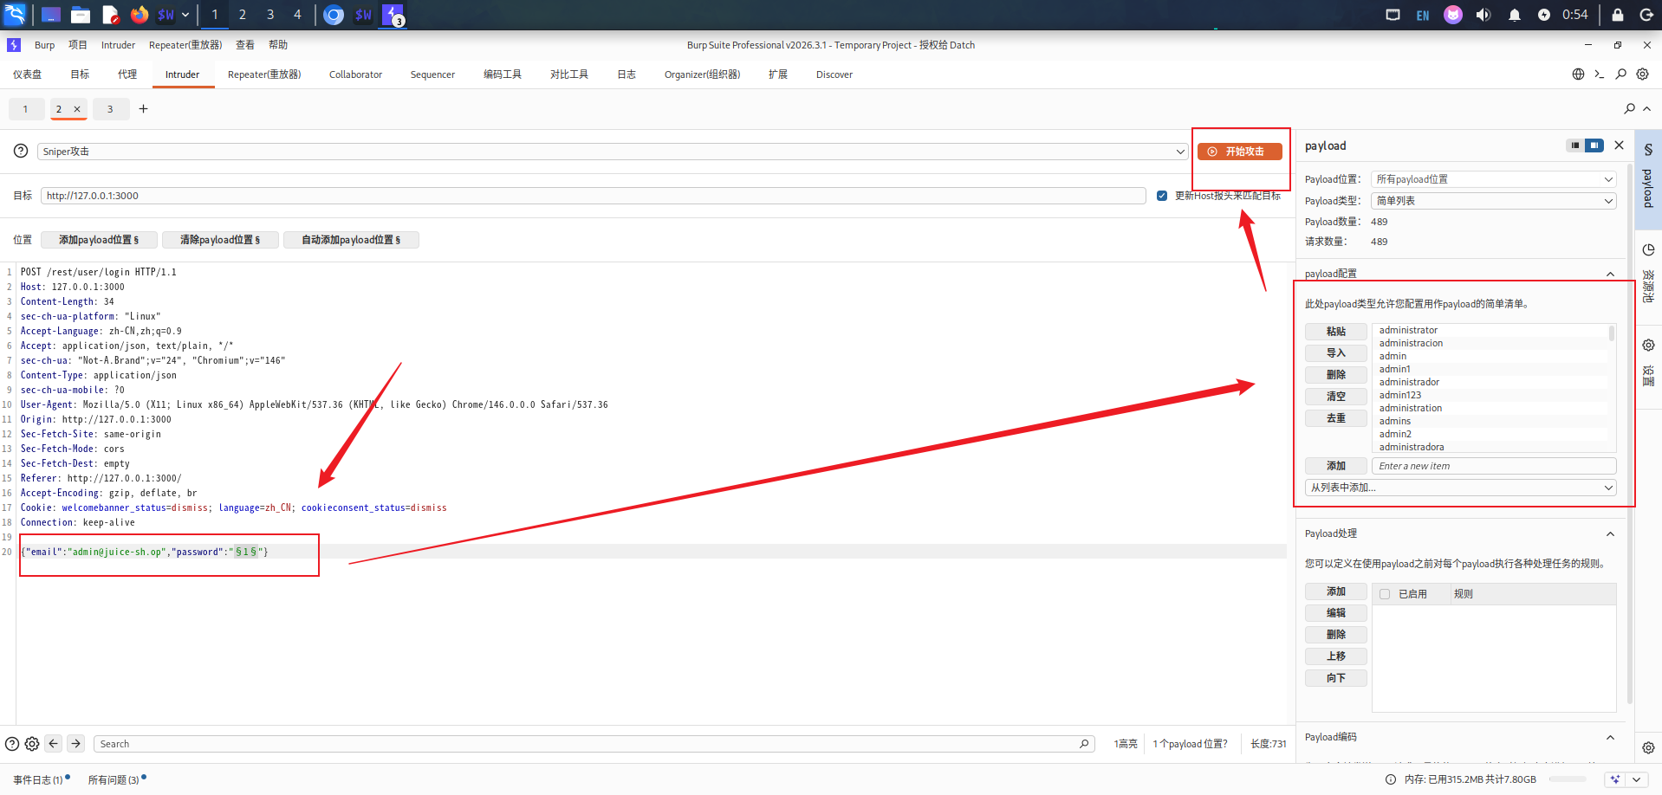Click clear payload positions § button
The height and width of the screenshot is (795, 1662).
click(220, 240)
